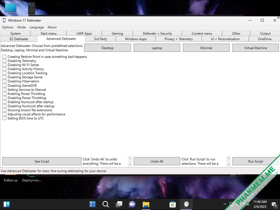Click the Run Script button
Image resolution: width=280 pixels, height=210 pixels.
[x=256, y=161]
